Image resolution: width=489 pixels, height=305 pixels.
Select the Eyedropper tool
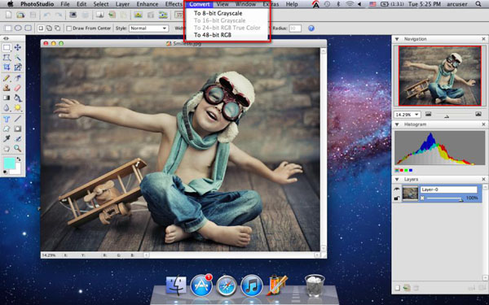coord(7,138)
